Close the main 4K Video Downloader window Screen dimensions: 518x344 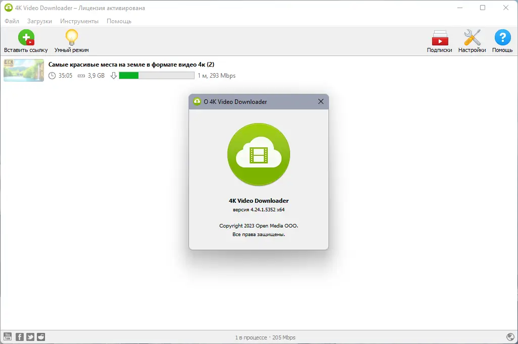(x=506, y=8)
